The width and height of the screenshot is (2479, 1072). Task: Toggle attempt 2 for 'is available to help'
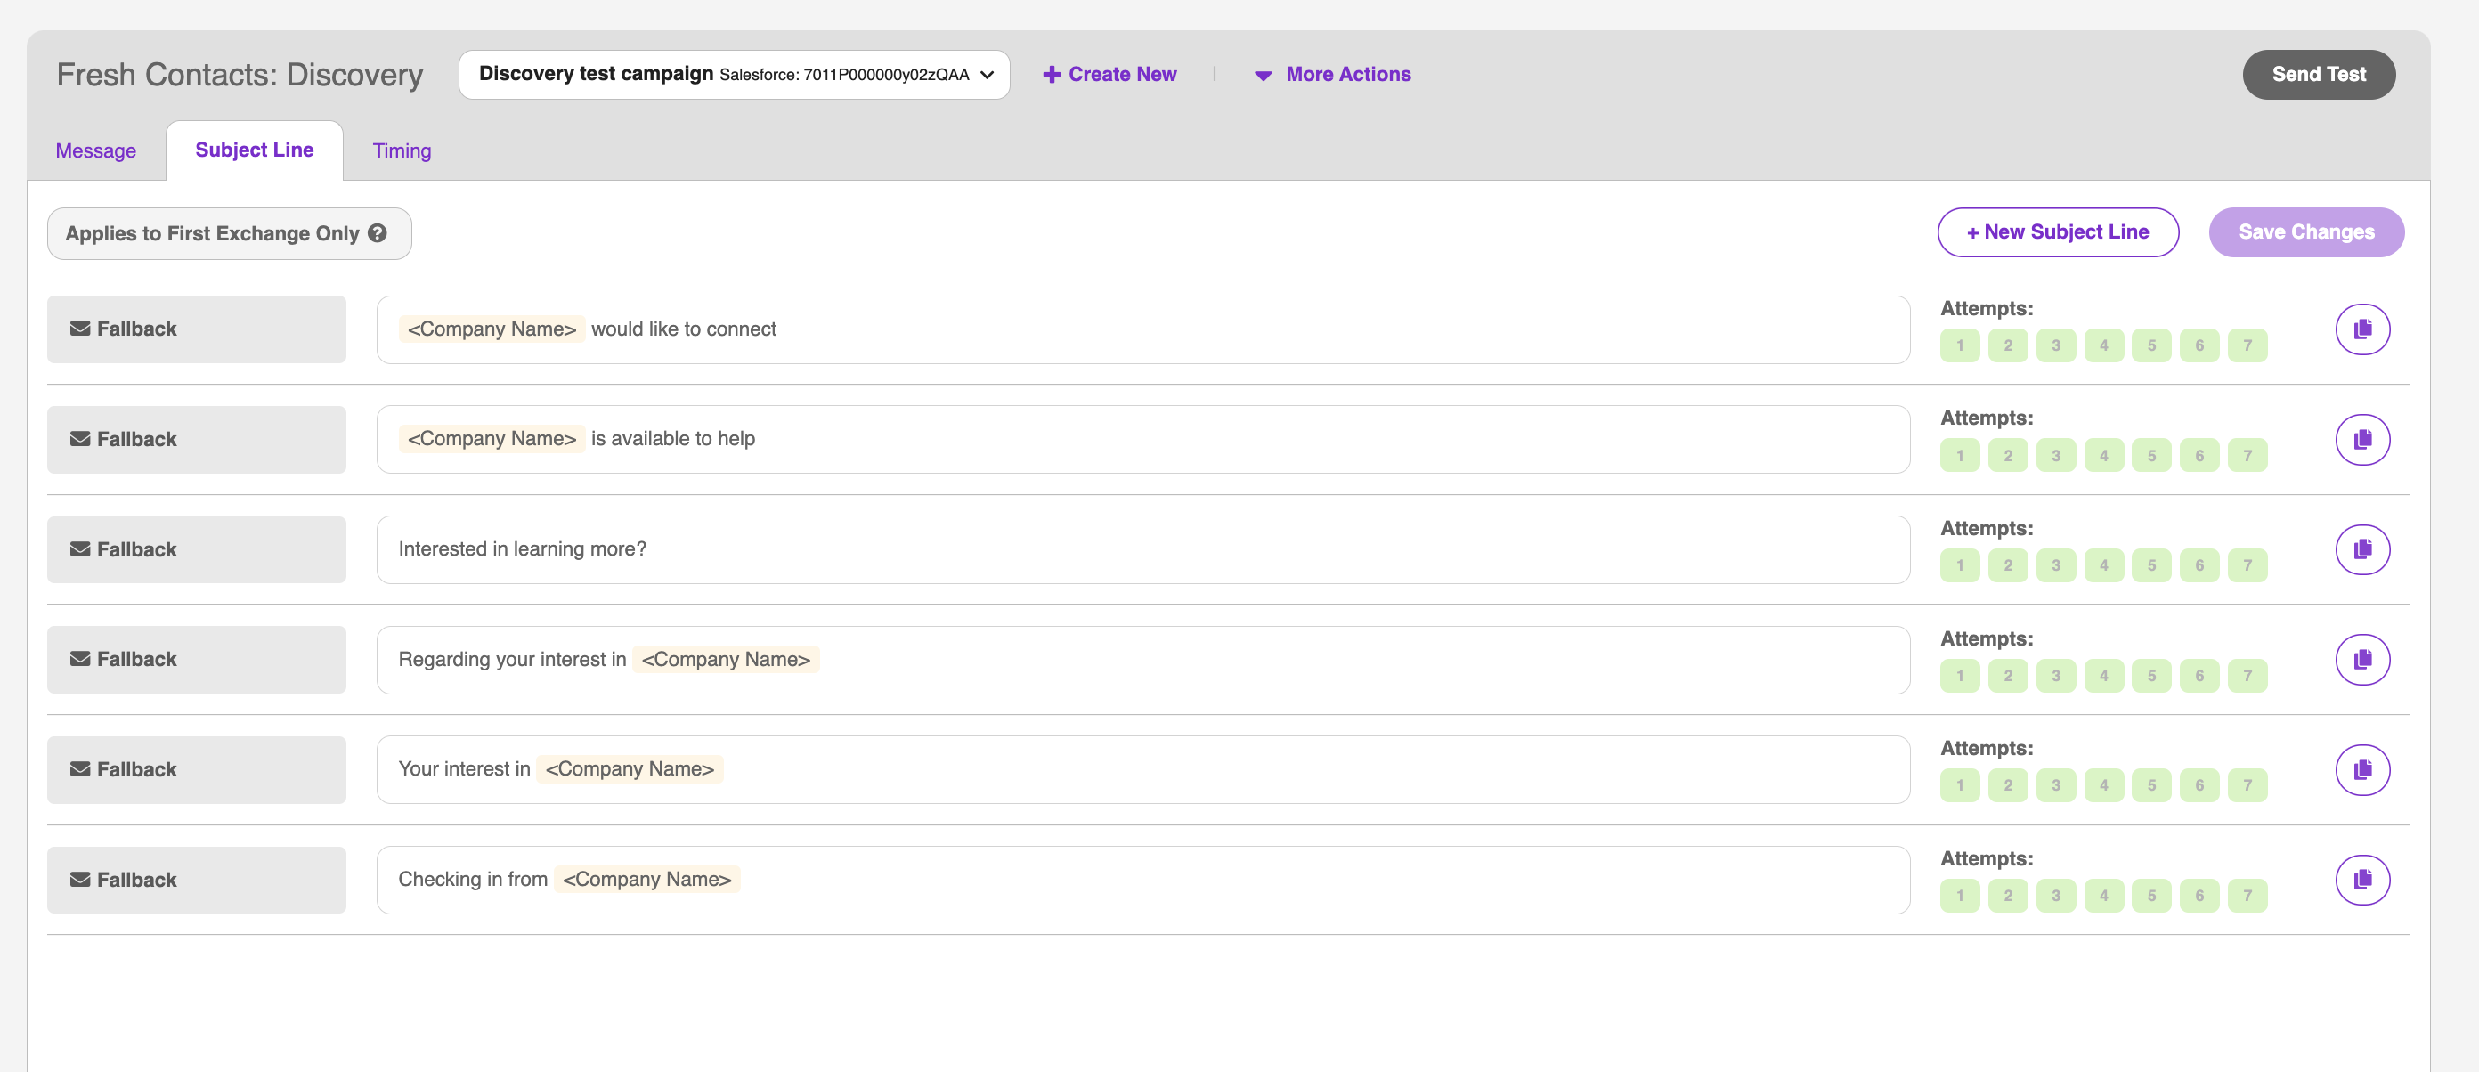pyautogui.click(x=2007, y=455)
